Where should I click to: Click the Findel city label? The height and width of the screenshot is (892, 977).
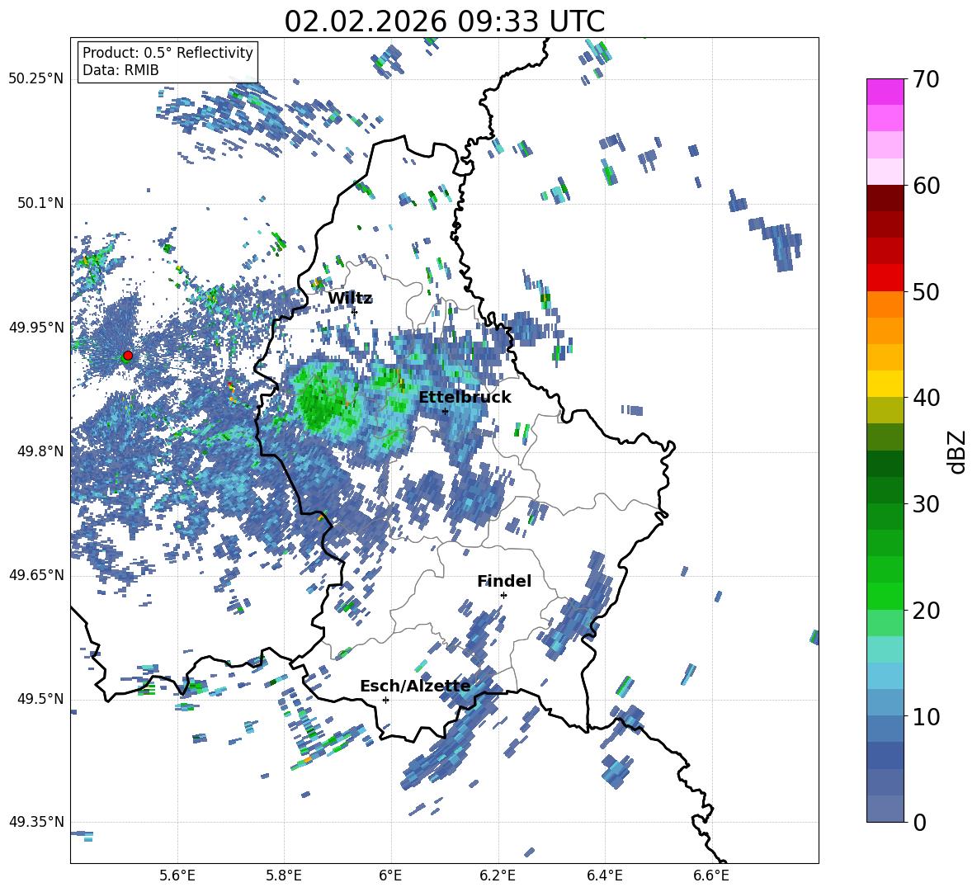[504, 581]
